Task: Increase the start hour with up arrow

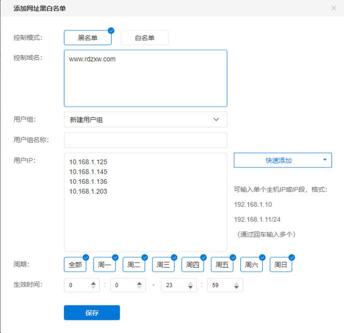Action: pos(93,283)
